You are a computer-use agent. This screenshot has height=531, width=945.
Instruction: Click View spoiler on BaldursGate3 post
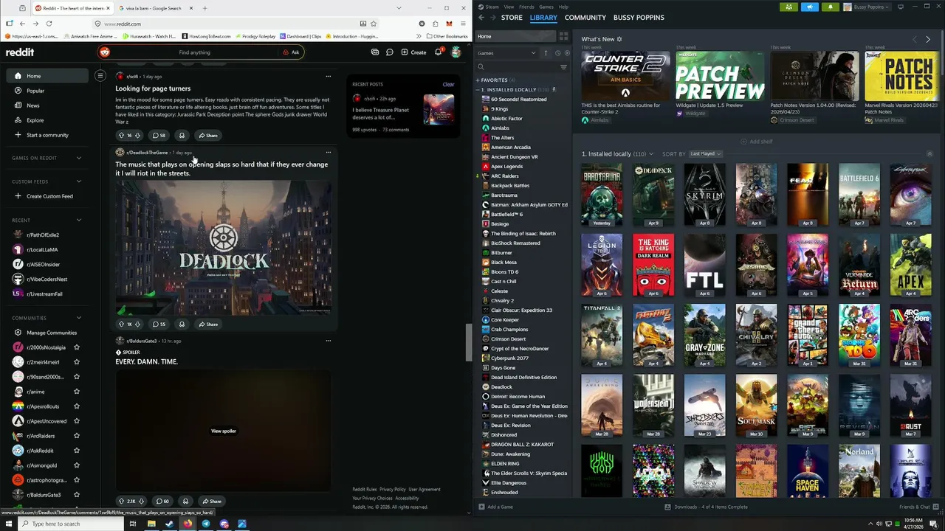tap(224, 431)
